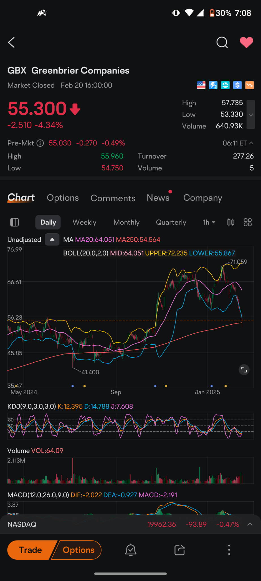Viewport: 261px width, 581px height.
Task: Open the Comments tab
Action: click(x=113, y=198)
